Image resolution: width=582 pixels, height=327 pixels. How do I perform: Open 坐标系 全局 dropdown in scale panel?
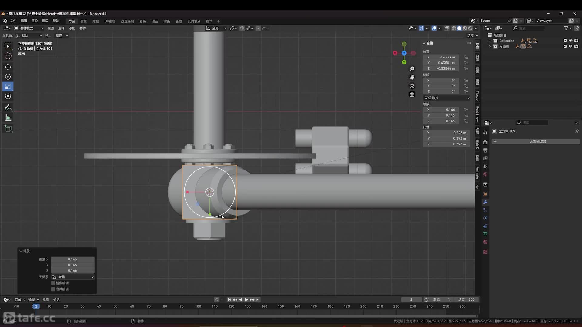click(73, 277)
